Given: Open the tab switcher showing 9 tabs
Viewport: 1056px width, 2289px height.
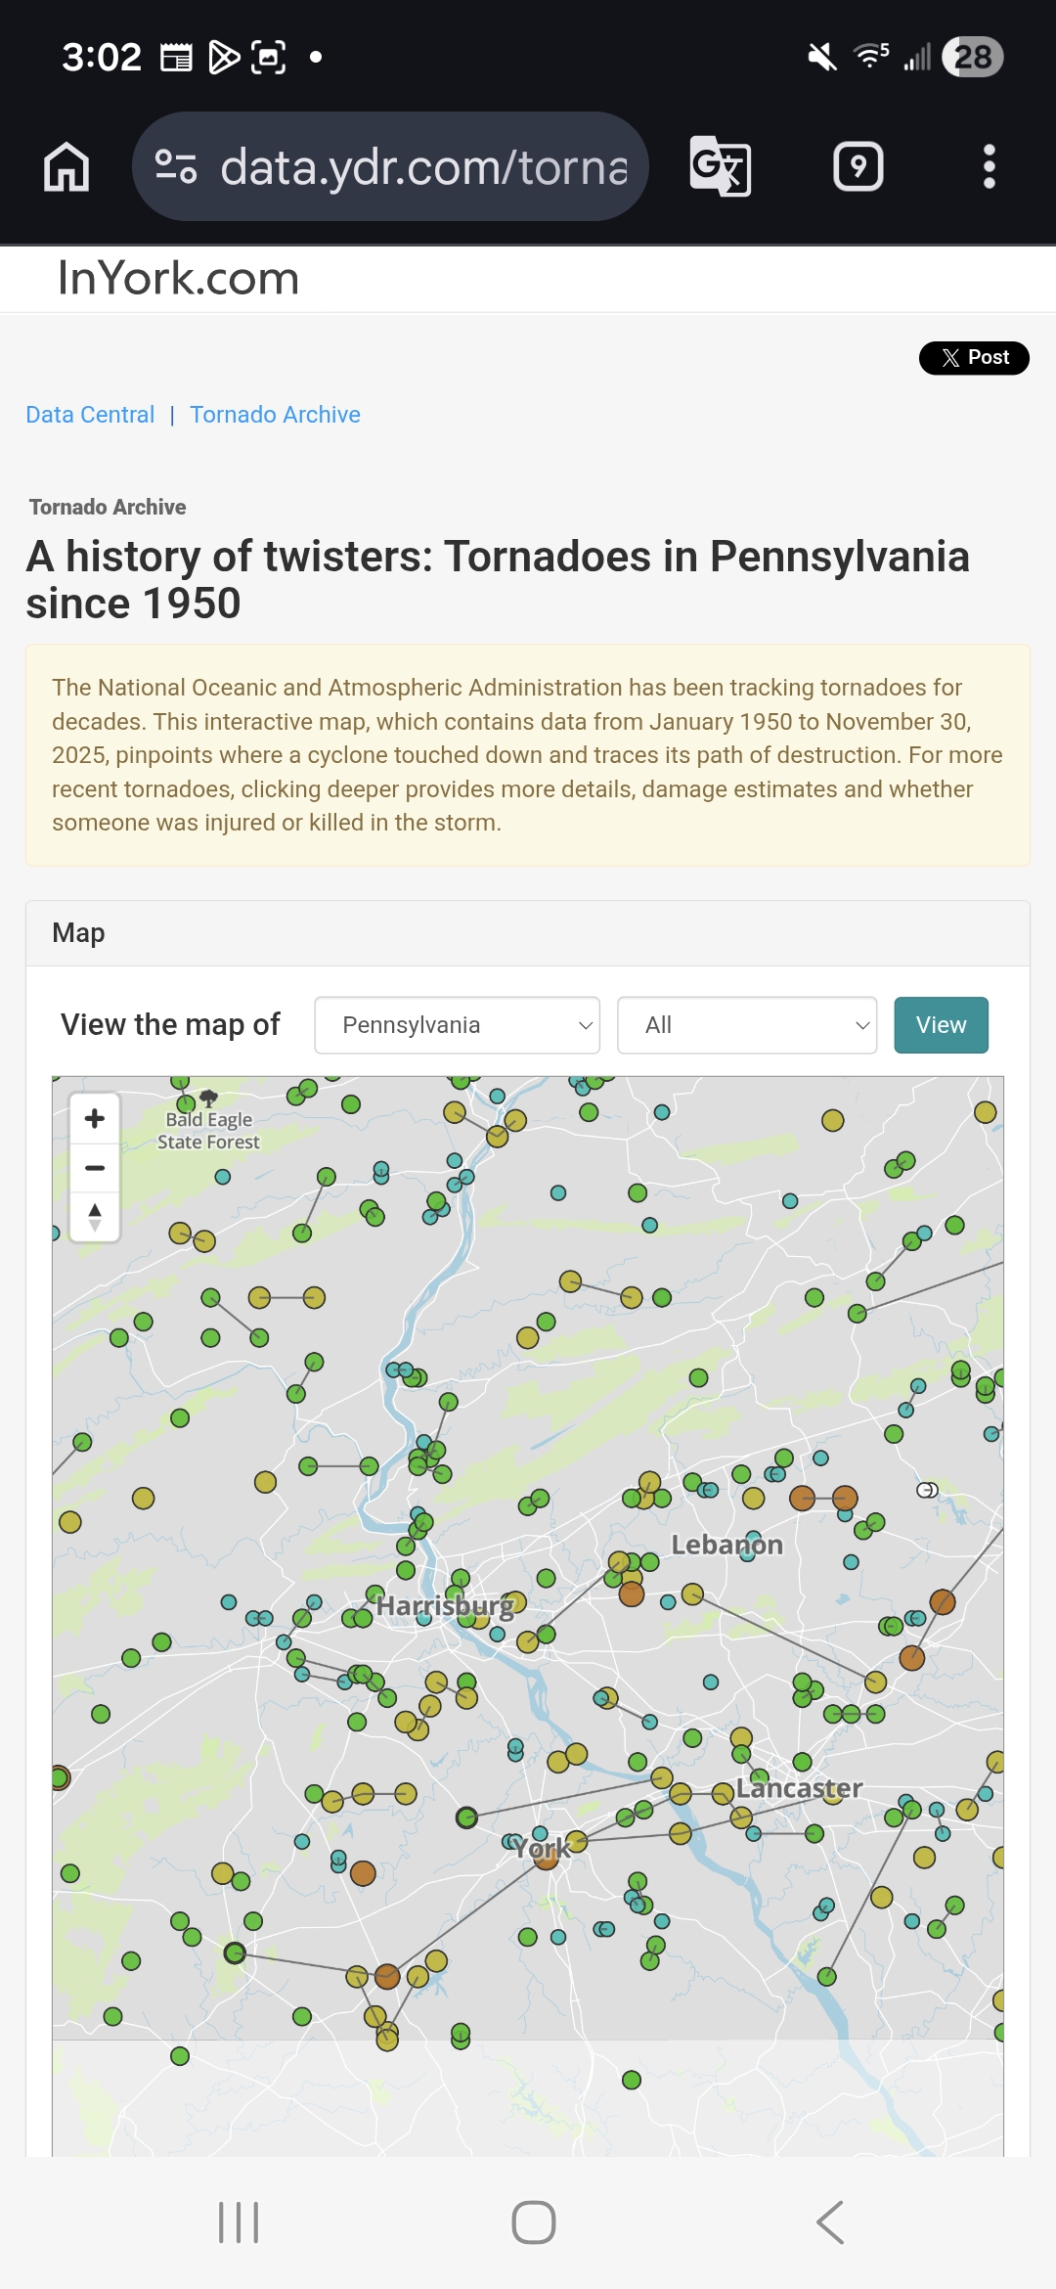Looking at the screenshot, I should (x=858, y=167).
